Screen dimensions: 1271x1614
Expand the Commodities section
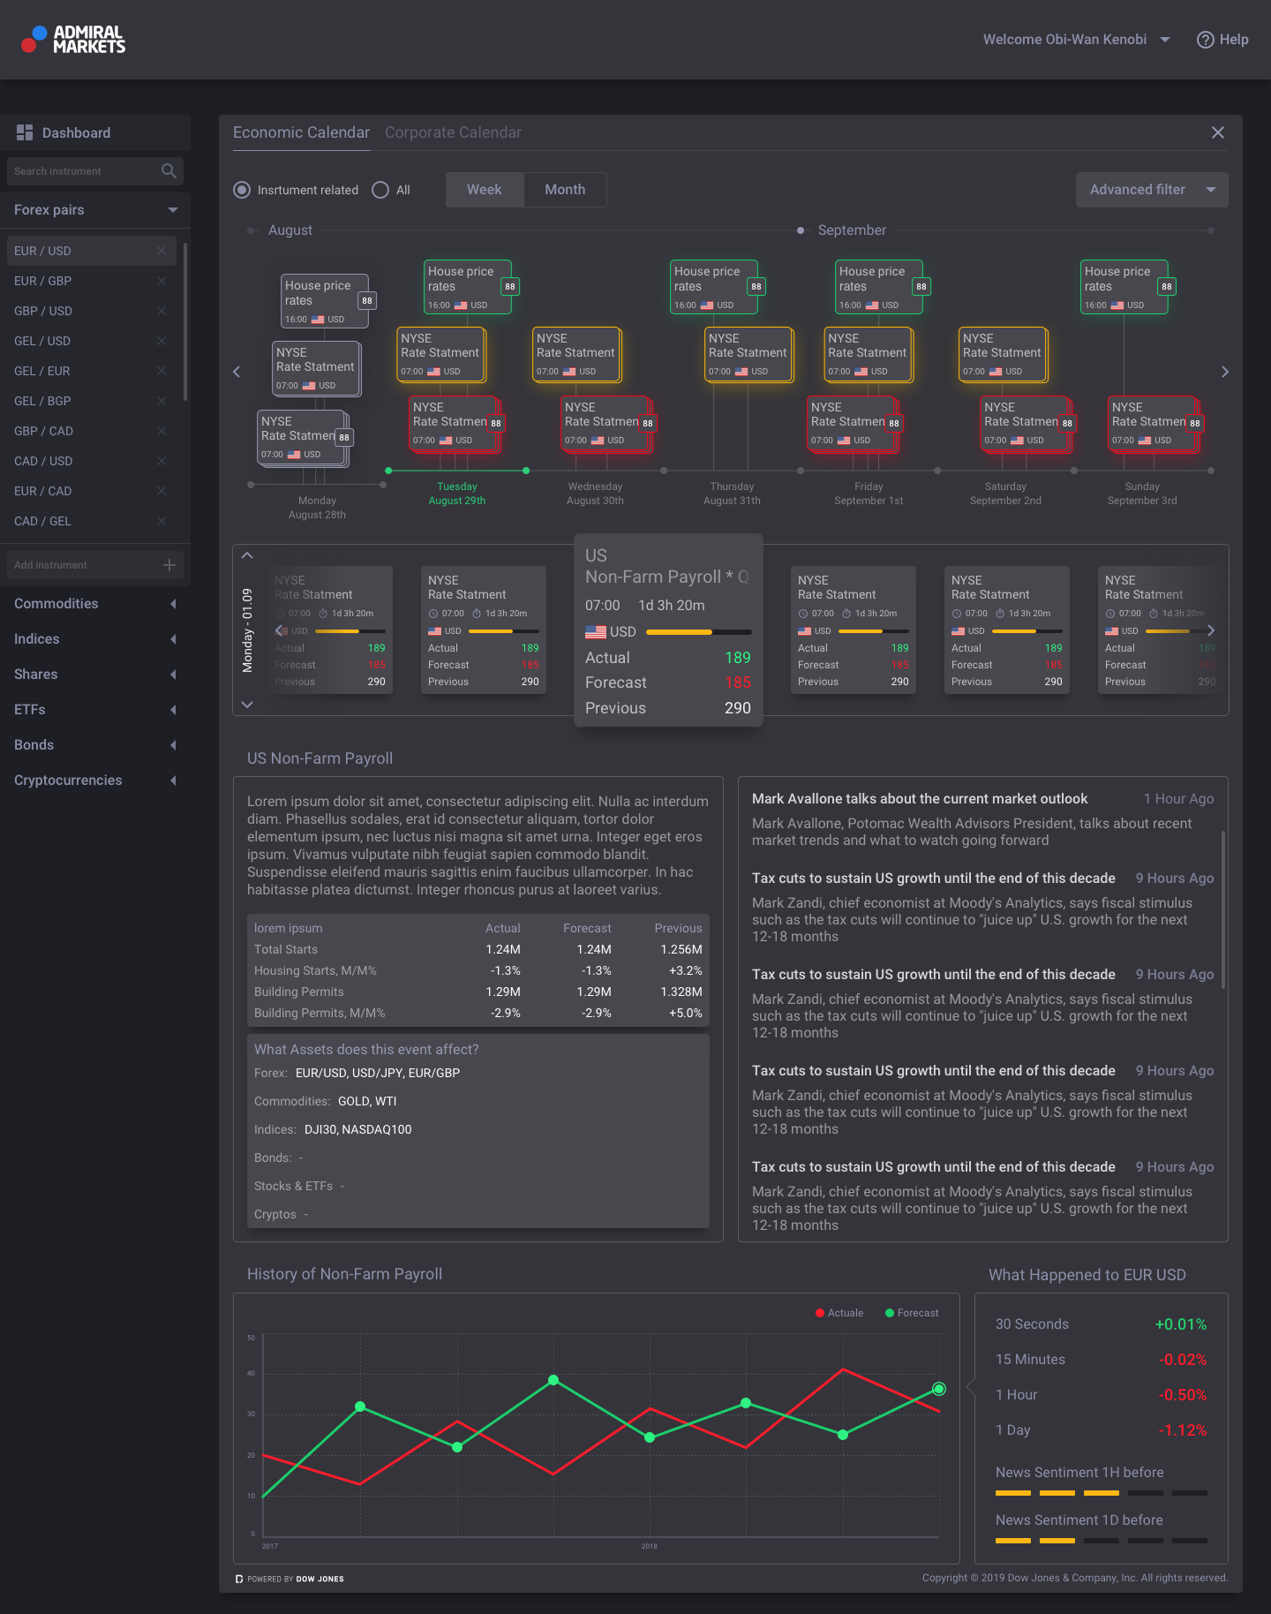pos(173,604)
